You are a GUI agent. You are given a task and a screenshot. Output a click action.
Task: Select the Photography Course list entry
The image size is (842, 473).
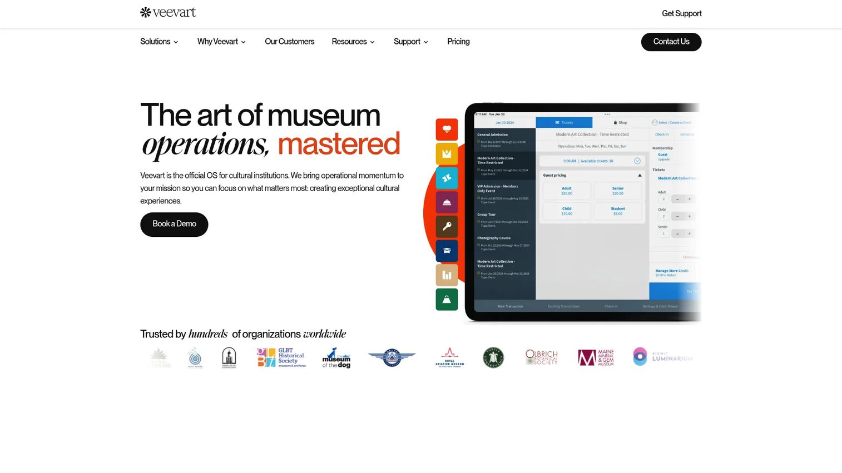click(504, 243)
